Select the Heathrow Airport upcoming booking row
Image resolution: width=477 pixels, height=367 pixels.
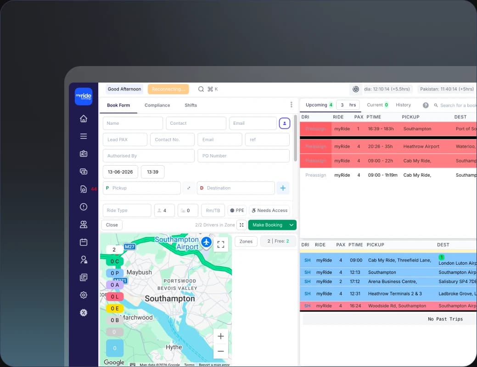click(388, 146)
